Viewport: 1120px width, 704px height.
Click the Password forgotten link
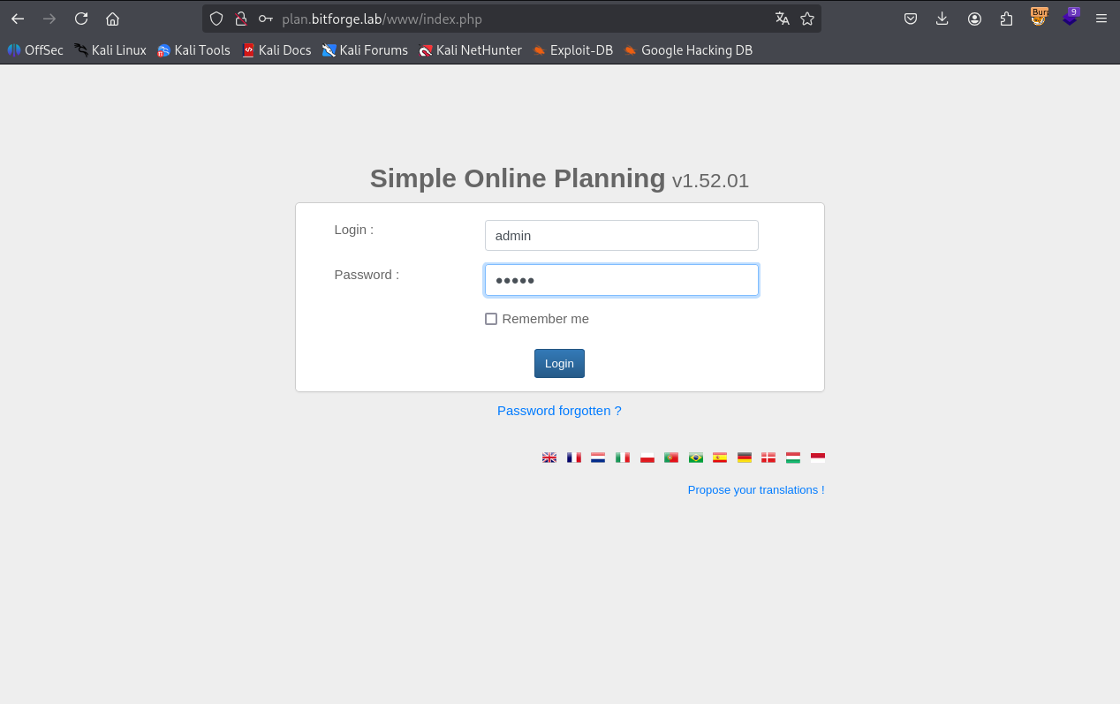tap(559, 411)
